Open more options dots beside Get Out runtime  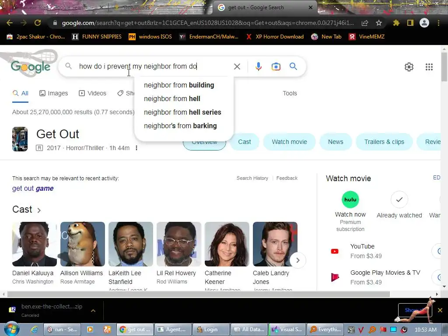click(136, 148)
